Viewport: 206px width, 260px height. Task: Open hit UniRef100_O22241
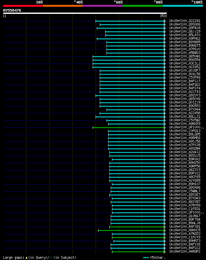coord(185,21)
